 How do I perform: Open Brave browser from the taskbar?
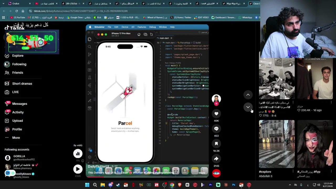click(180, 185)
